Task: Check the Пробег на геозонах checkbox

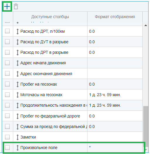Action: 7,84
